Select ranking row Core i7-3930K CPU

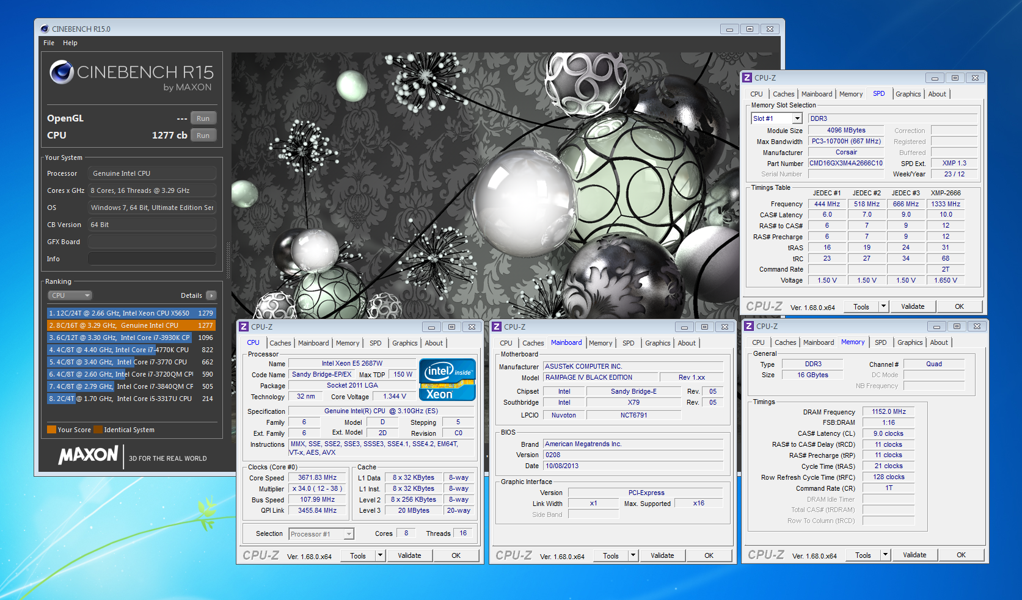click(x=131, y=338)
